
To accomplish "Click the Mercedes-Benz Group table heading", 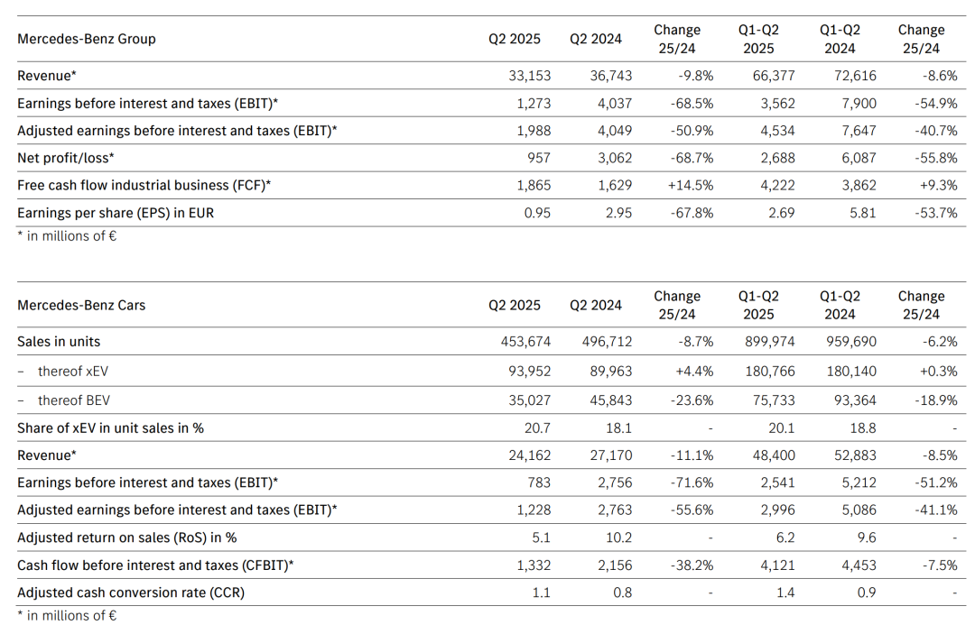I will coord(87,39).
